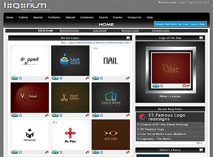The image size is (213, 157).
Task: Open the Charles Brown Housing logo thumbnail
Action: [x=111, y=98]
